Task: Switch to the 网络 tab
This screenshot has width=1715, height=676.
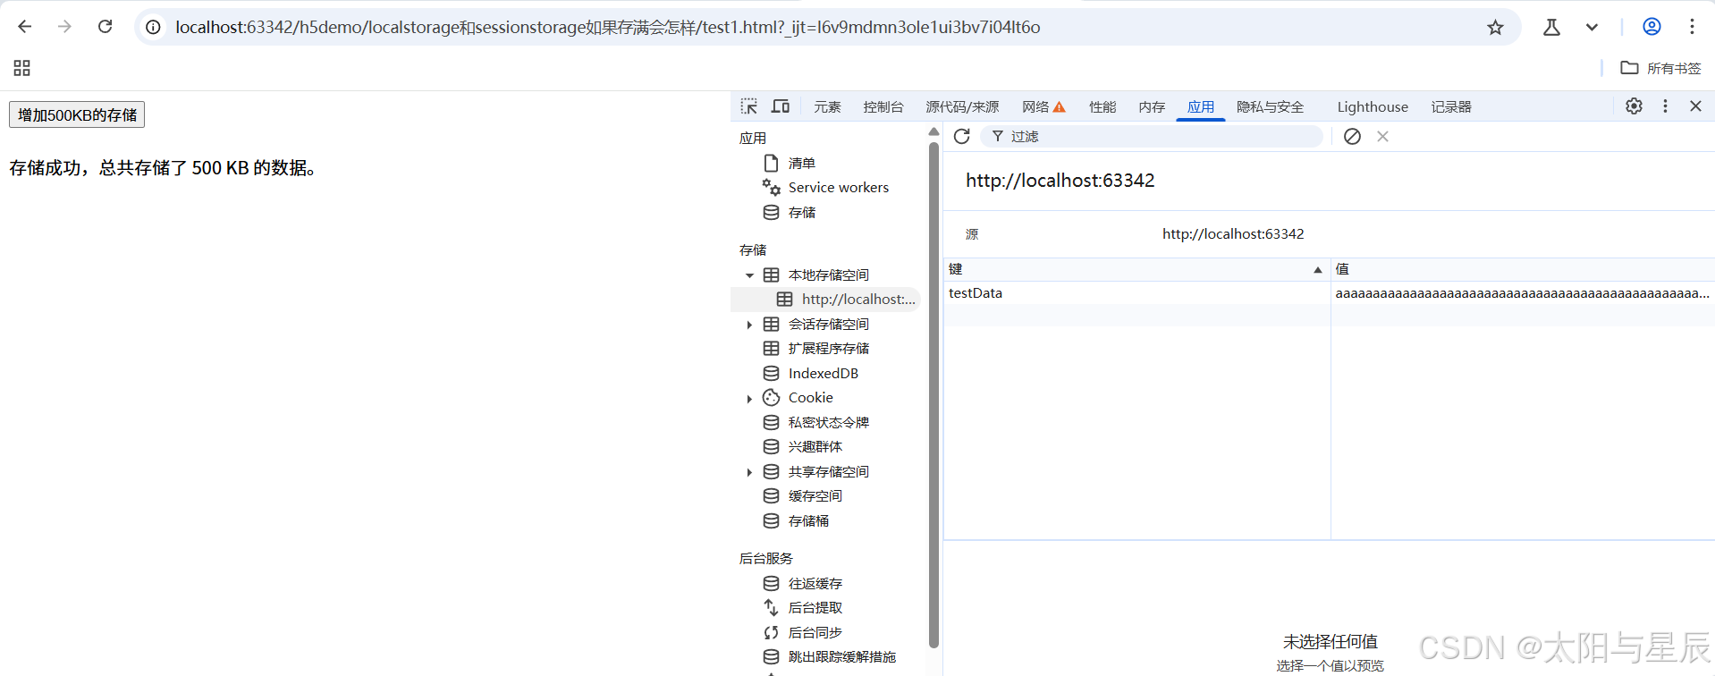Action: (1043, 107)
